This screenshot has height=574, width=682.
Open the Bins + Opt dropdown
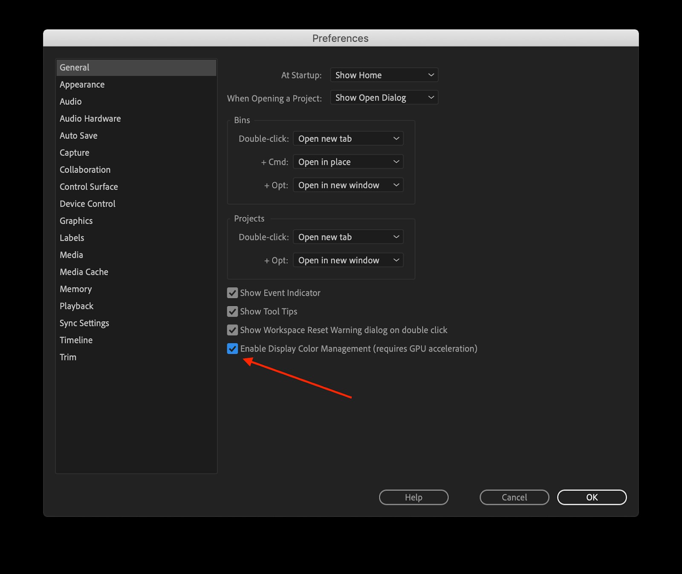(x=347, y=185)
